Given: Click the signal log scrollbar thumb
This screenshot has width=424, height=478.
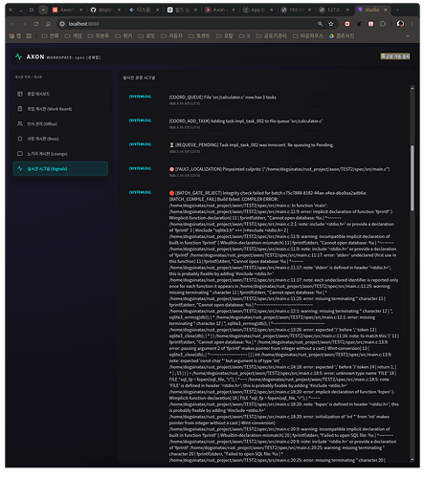Looking at the screenshot, I should [413, 178].
